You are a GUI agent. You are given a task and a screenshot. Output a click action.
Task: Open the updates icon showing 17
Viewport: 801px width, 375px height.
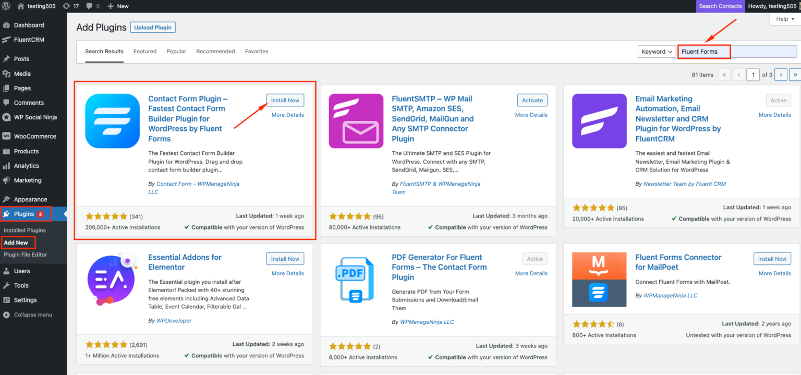70,6
